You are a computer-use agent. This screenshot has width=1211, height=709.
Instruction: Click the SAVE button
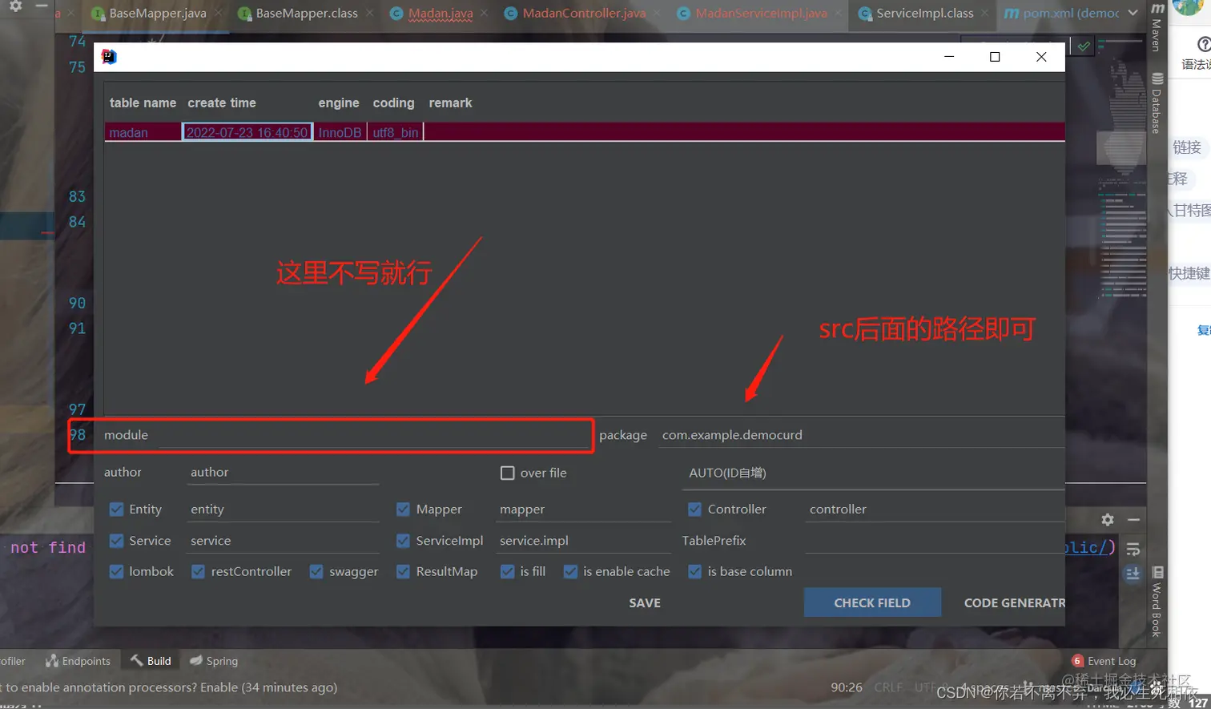click(645, 602)
